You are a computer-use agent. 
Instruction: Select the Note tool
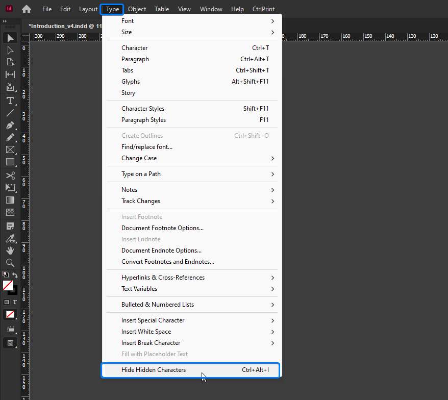click(10, 226)
